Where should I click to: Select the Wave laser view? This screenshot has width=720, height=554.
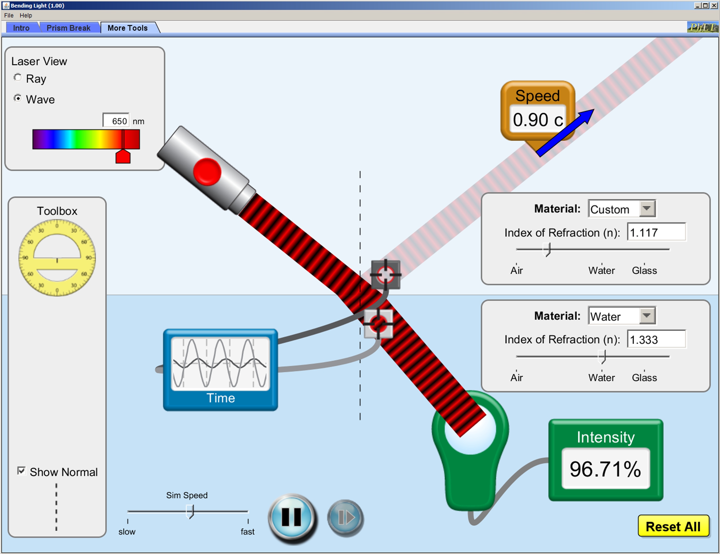(18, 98)
